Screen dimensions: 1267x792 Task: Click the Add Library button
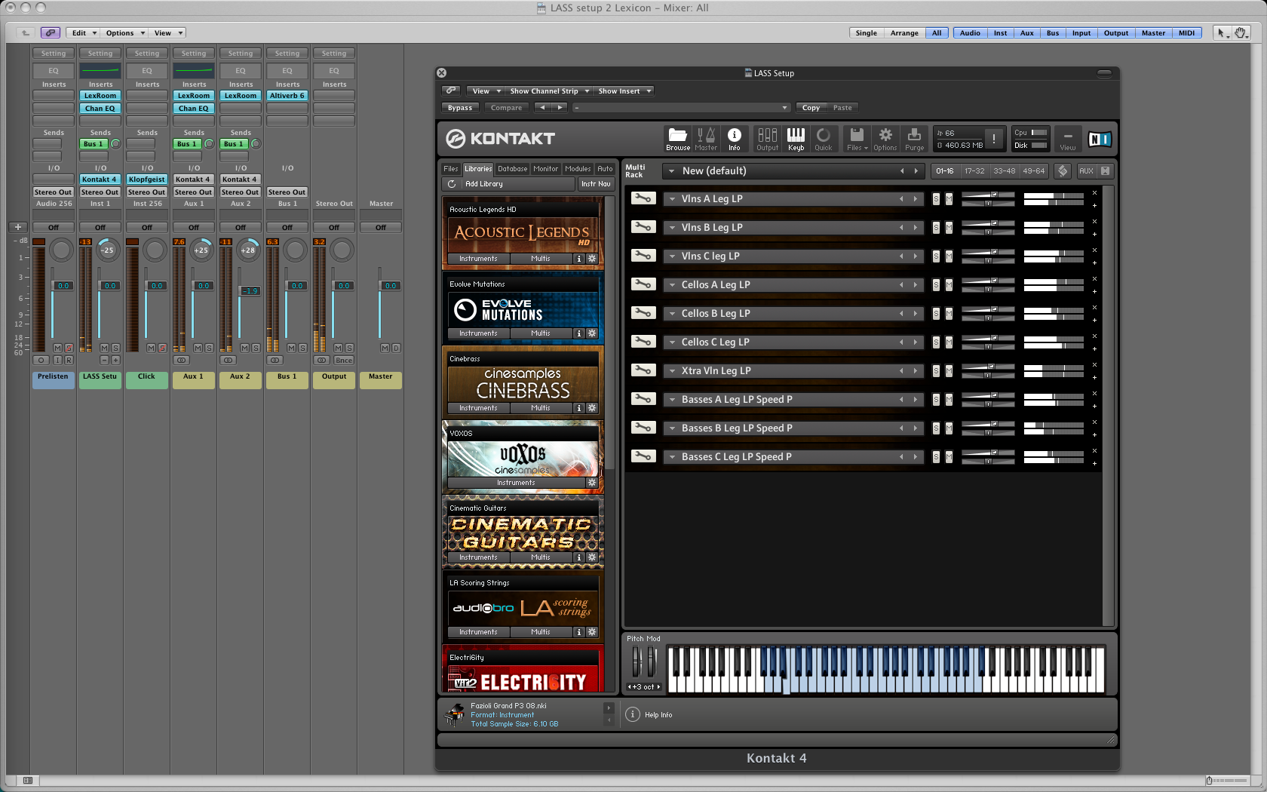(x=518, y=184)
